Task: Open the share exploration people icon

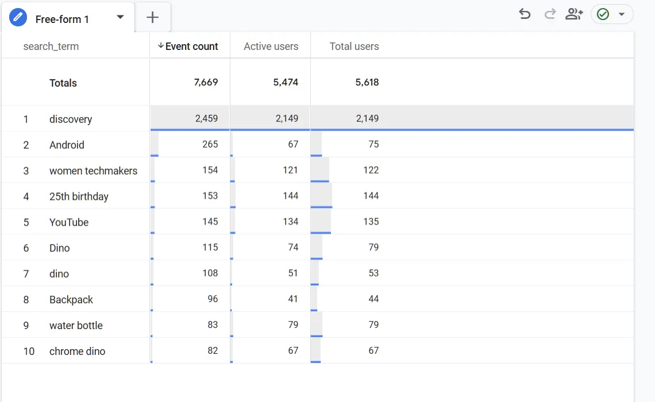Action: pyautogui.click(x=573, y=14)
